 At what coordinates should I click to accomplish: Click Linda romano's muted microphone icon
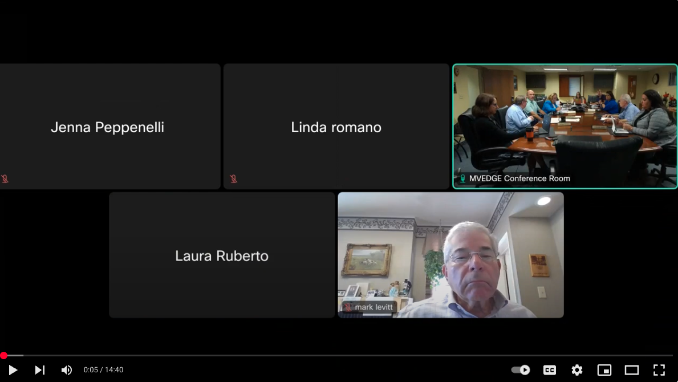tap(233, 178)
